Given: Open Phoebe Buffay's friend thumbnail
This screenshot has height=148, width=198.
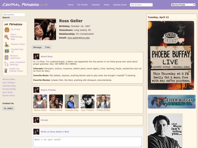Looking at the screenshot, I should (x=103, y=102).
